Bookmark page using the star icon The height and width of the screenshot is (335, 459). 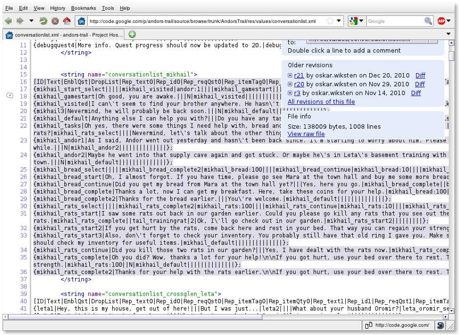(x=330, y=21)
